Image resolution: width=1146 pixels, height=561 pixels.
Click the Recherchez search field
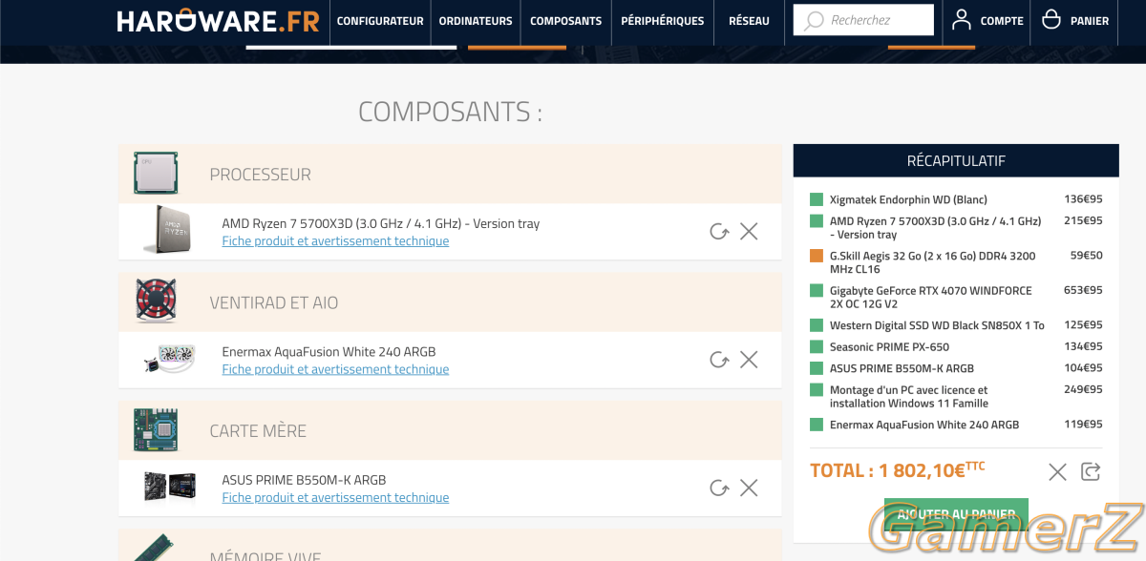[x=863, y=20]
